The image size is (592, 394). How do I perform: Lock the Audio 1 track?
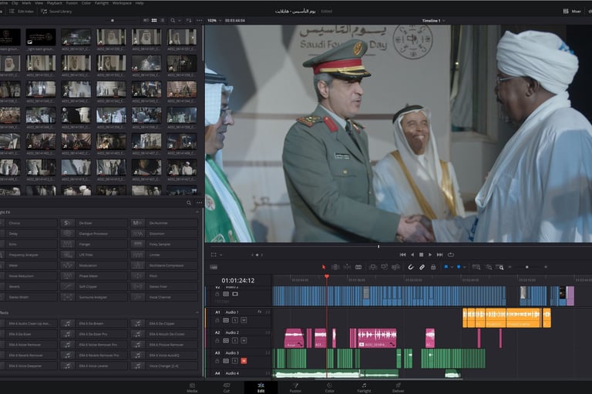217,320
